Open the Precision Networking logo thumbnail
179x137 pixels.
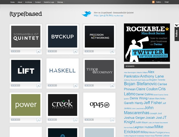point(99,37)
